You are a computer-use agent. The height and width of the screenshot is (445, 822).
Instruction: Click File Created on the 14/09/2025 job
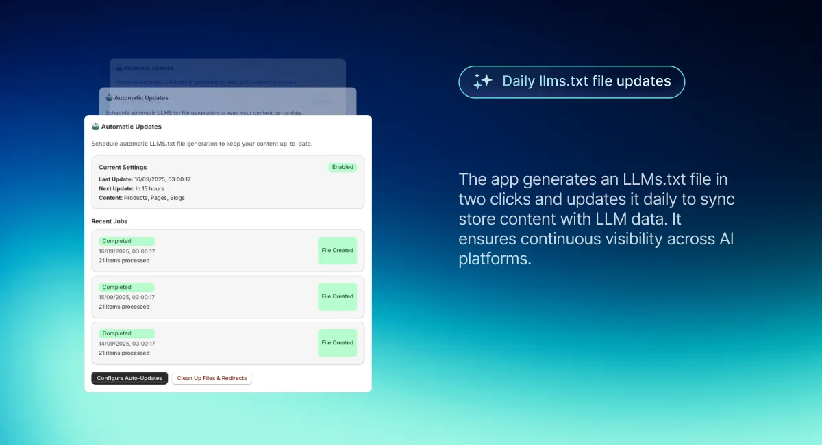337,343
